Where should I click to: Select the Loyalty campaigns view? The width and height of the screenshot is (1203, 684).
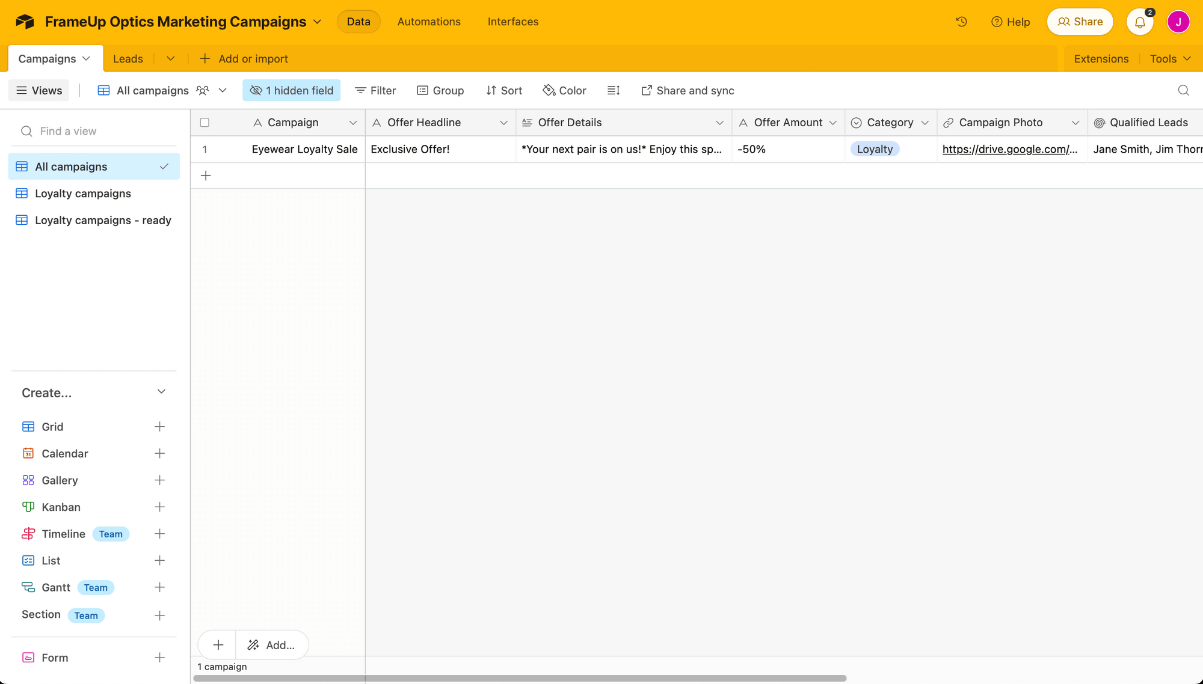tap(83, 193)
